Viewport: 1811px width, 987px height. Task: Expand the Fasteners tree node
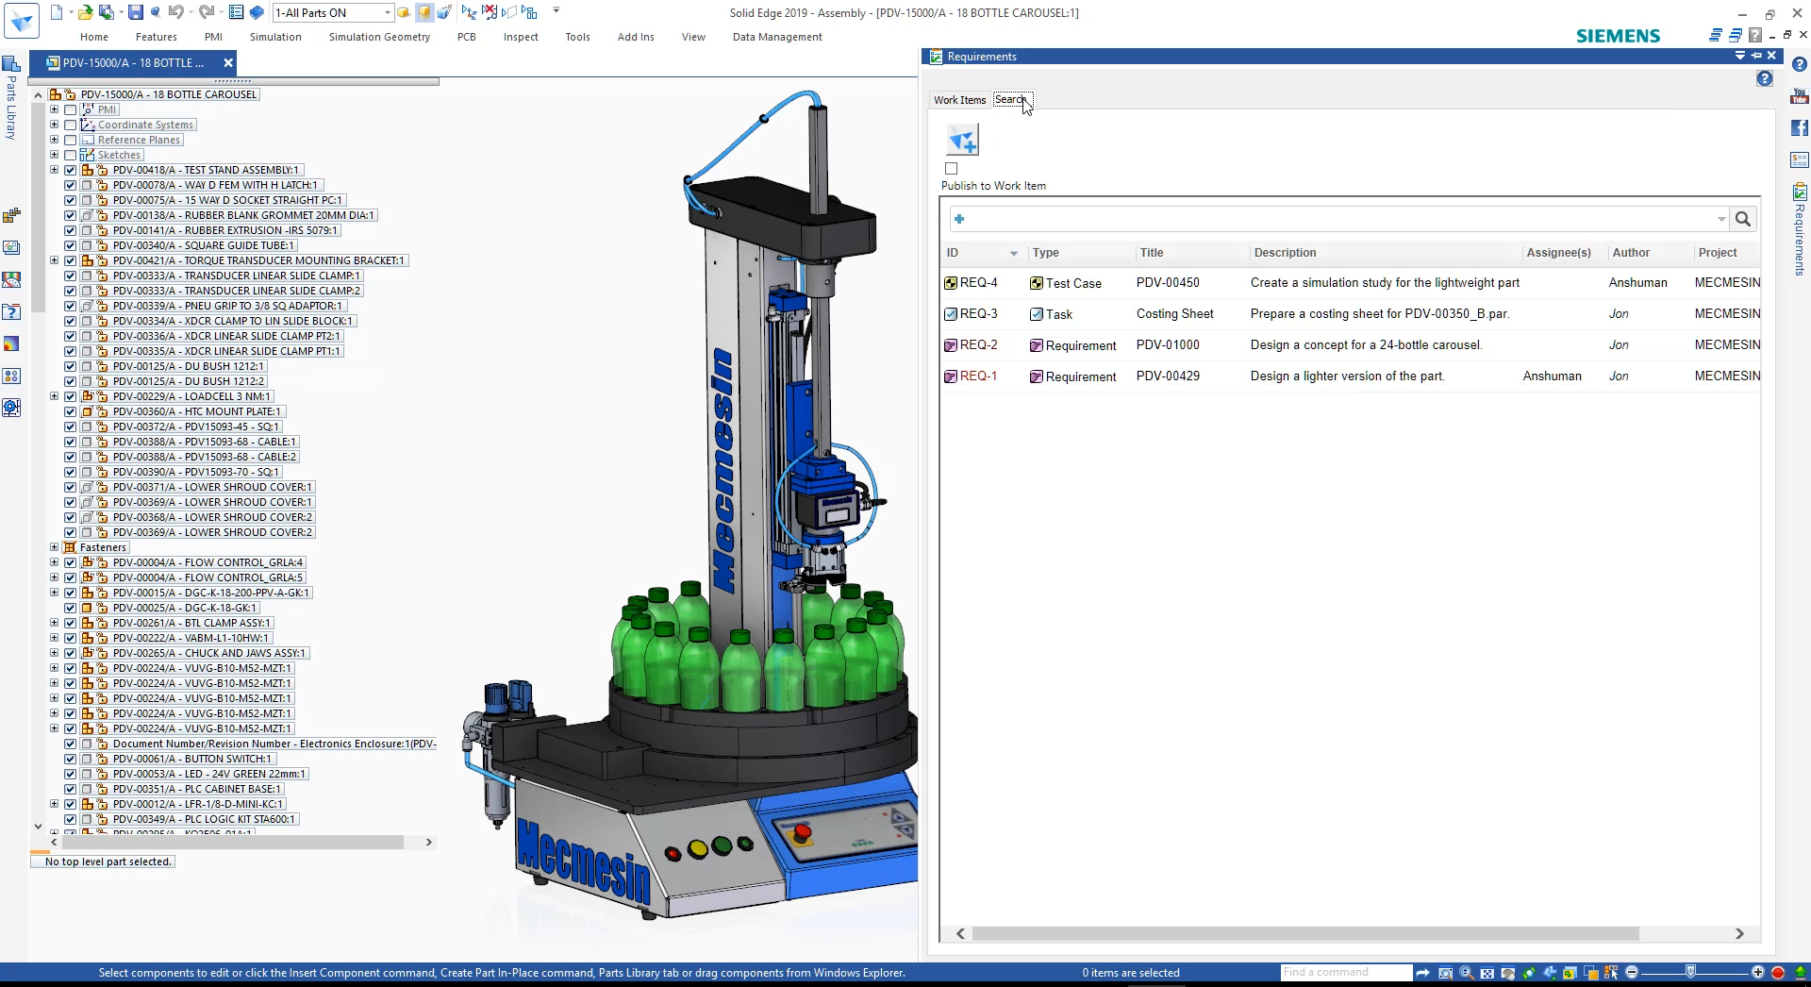click(54, 547)
